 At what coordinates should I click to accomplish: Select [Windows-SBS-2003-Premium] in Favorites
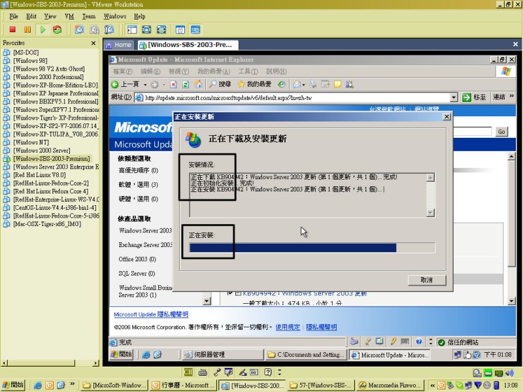pos(52,159)
